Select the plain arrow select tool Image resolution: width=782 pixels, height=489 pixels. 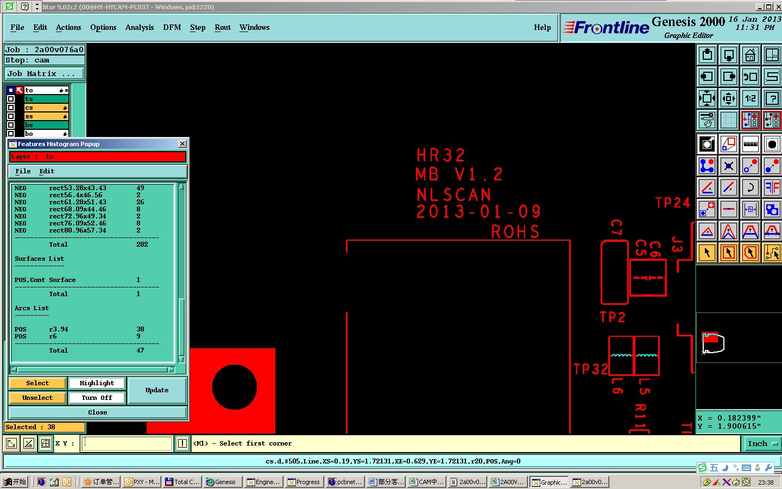(707, 253)
